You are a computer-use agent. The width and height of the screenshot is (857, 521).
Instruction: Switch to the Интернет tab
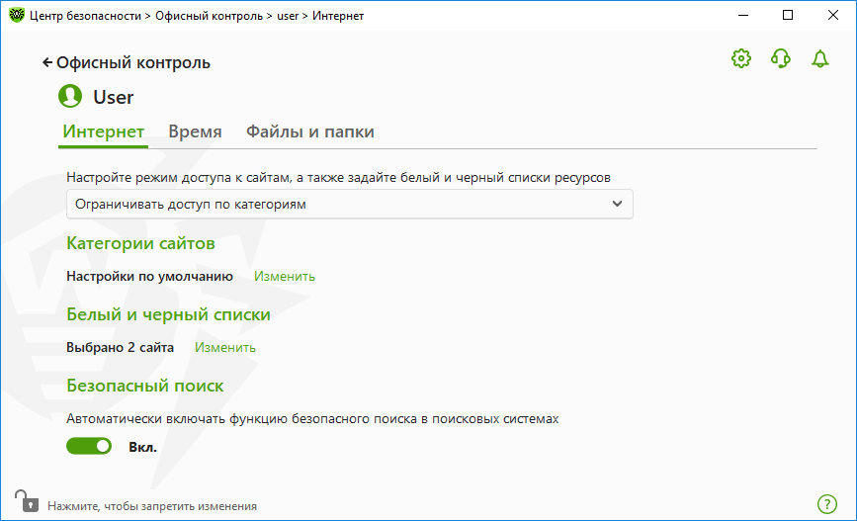pos(104,131)
